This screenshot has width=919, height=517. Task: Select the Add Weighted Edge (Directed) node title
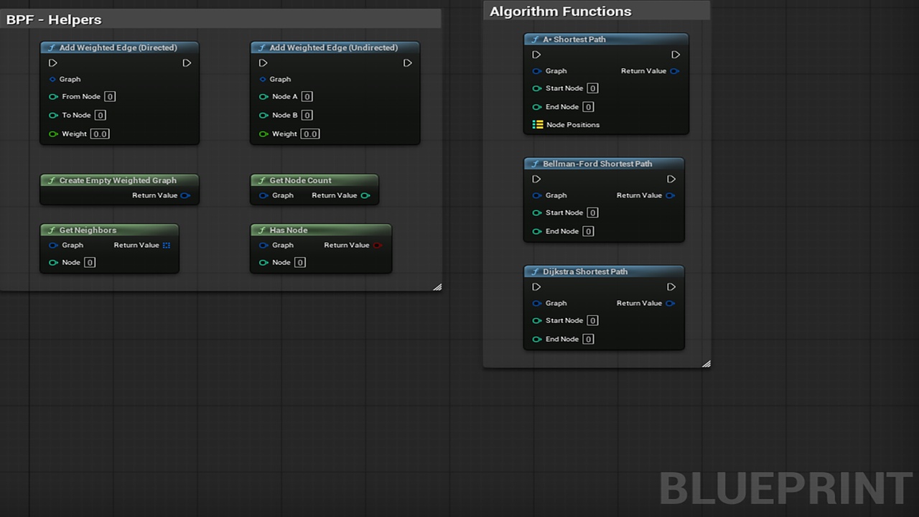coord(118,47)
